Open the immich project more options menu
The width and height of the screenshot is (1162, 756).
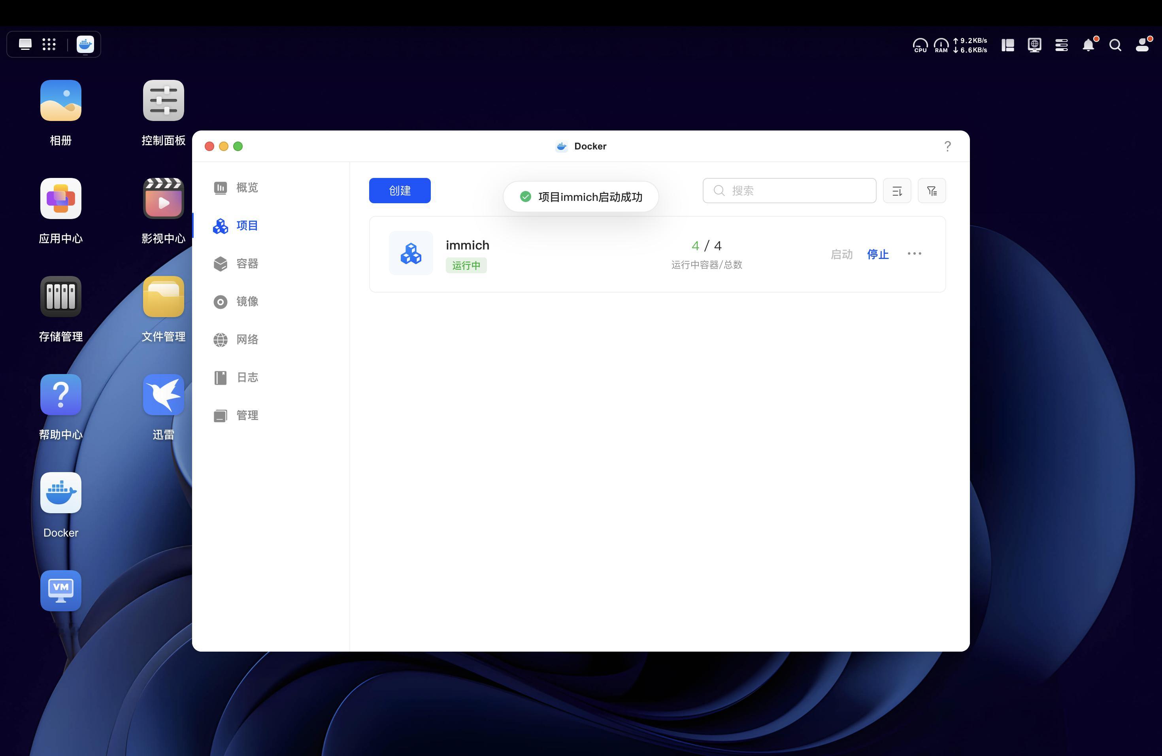914,253
